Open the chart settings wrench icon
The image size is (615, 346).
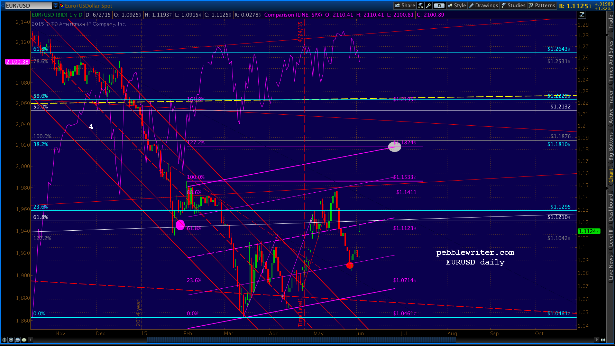point(428,6)
